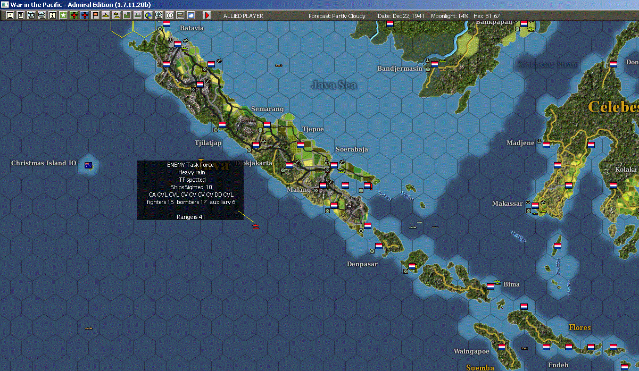Click the globe toolbar icon
The image size is (639, 371).
(x=148, y=15)
